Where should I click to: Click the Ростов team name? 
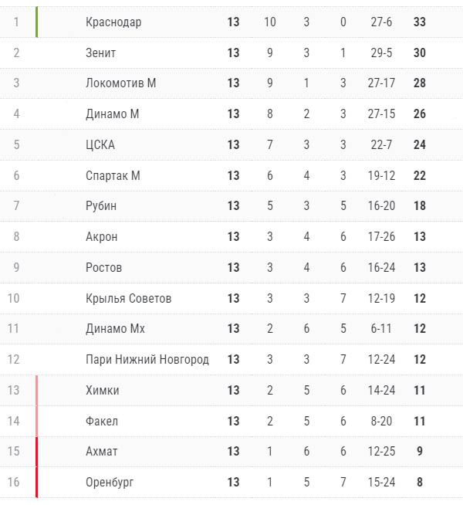[103, 268]
